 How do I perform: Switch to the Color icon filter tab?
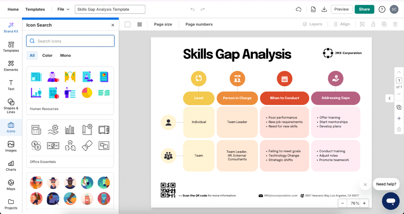click(47, 55)
